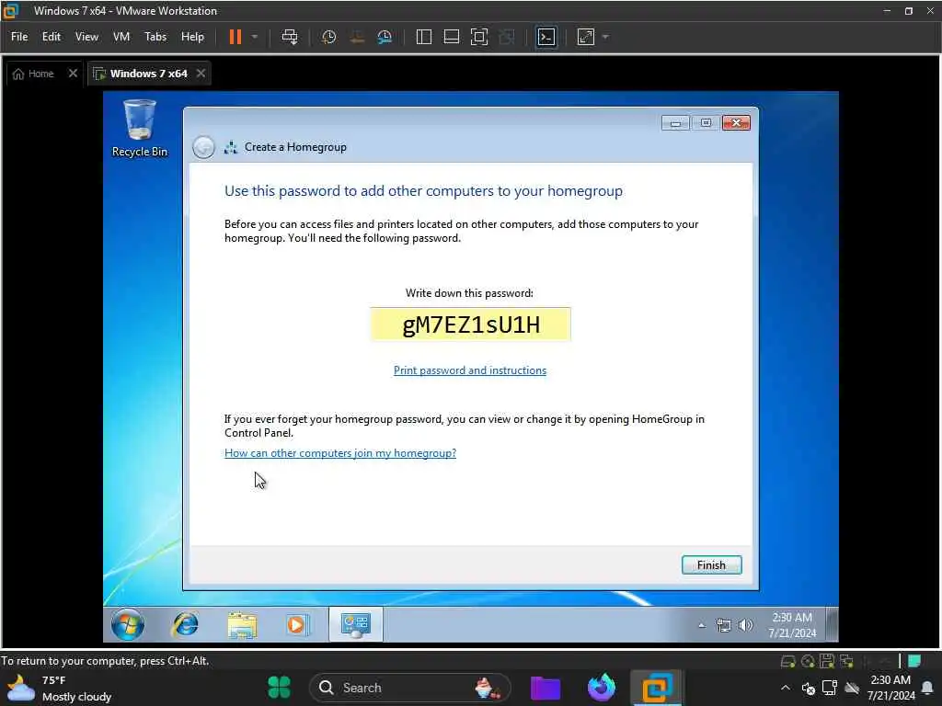Click the stretch guest display icon

[586, 37]
